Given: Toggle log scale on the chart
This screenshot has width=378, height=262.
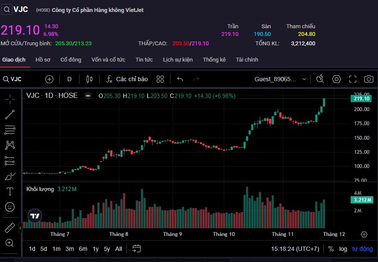Looking at the screenshot, I should pyautogui.click(x=343, y=249).
